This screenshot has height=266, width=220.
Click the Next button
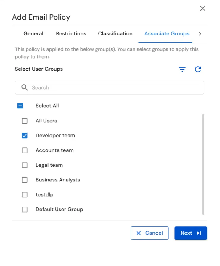pyautogui.click(x=191, y=233)
